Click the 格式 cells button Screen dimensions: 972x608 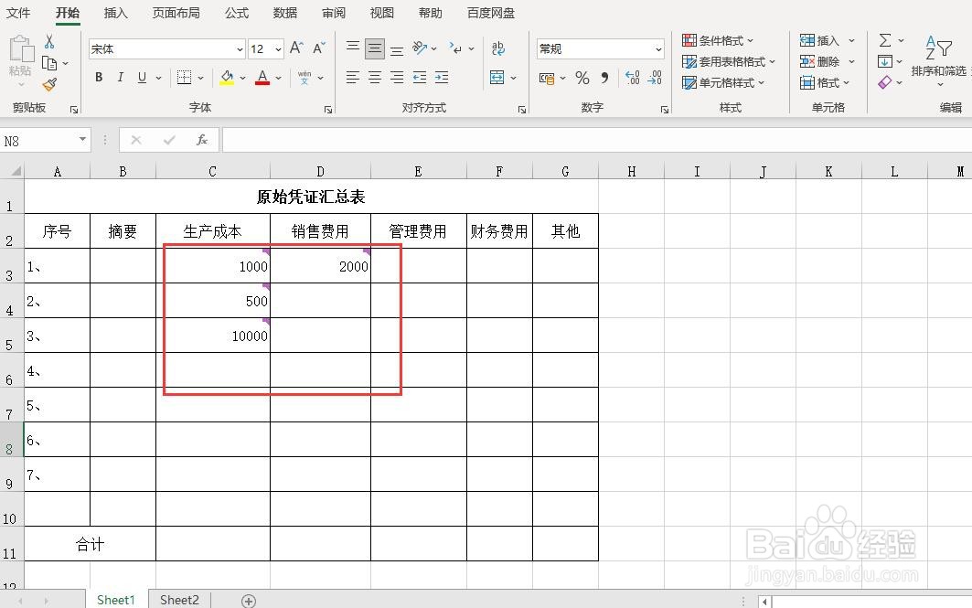(825, 82)
